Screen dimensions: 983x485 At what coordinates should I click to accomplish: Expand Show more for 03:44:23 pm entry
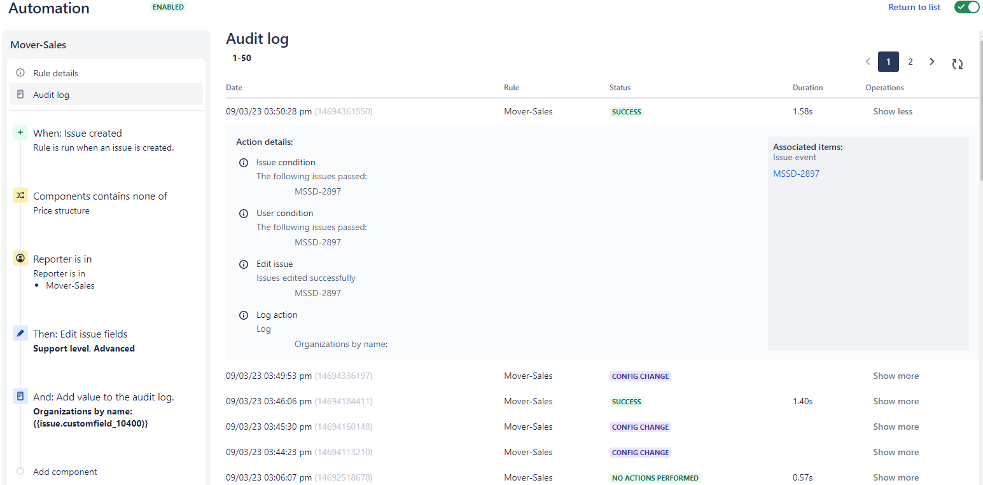(896, 452)
